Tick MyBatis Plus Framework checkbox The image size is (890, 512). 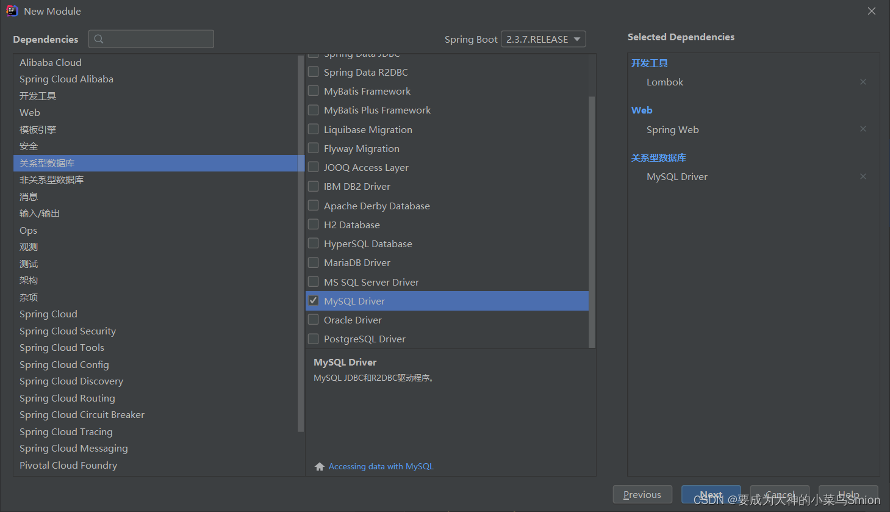[x=314, y=110]
